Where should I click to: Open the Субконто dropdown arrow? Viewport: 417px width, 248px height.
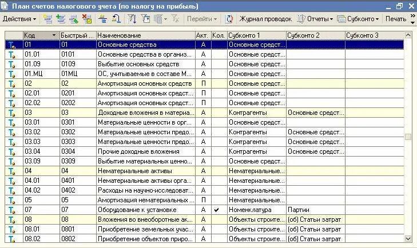(377, 19)
